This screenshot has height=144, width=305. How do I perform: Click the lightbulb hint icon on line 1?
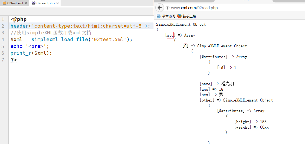pos(14,19)
